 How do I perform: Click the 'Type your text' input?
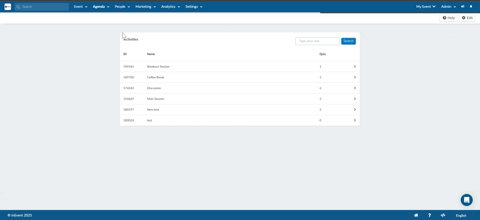[317, 41]
